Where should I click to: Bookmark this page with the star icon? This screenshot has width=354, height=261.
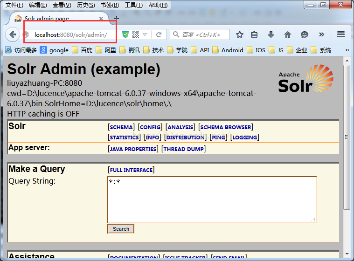(x=240, y=35)
